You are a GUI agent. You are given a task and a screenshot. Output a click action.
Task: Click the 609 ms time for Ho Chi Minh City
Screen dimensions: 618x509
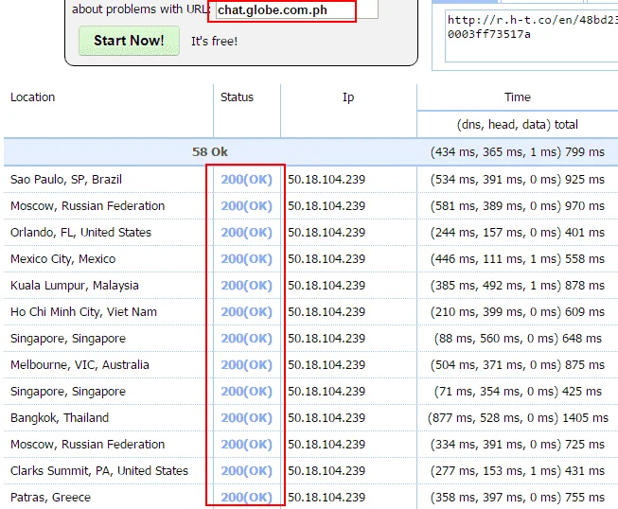585,311
